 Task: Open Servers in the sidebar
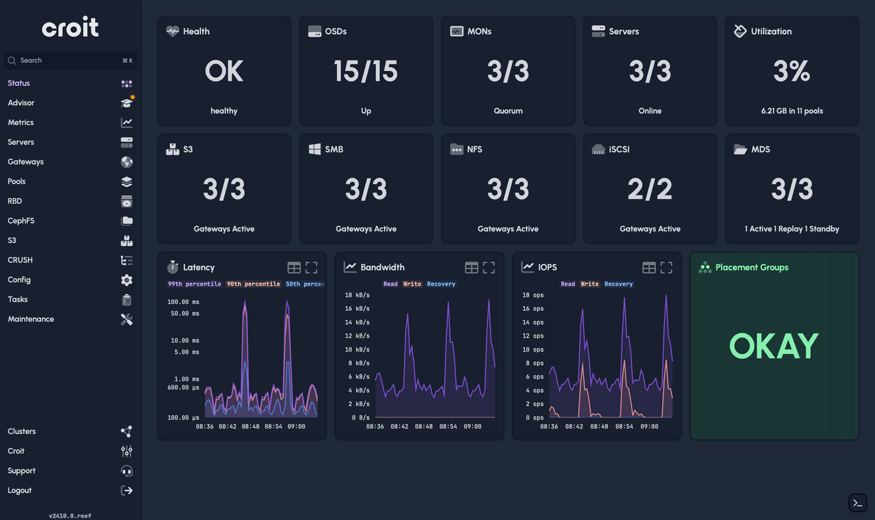click(x=70, y=142)
